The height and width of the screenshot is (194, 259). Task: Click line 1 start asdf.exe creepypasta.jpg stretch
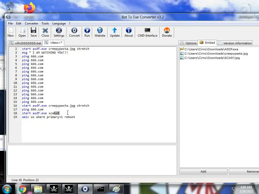point(55,49)
